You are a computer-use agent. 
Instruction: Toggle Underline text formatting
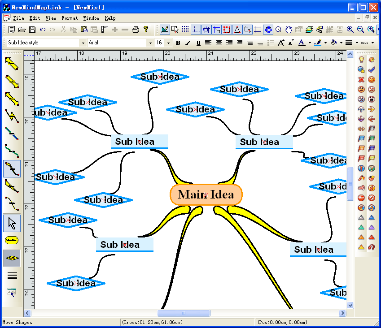point(197,43)
